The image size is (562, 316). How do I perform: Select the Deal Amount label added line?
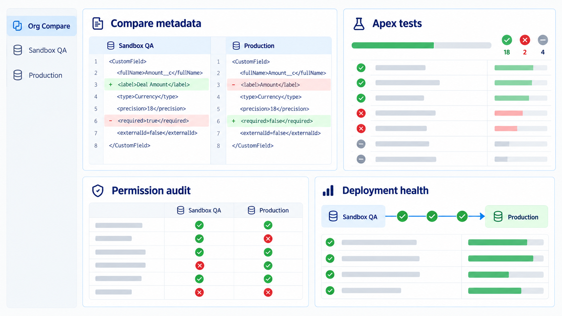[x=156, y=85]
